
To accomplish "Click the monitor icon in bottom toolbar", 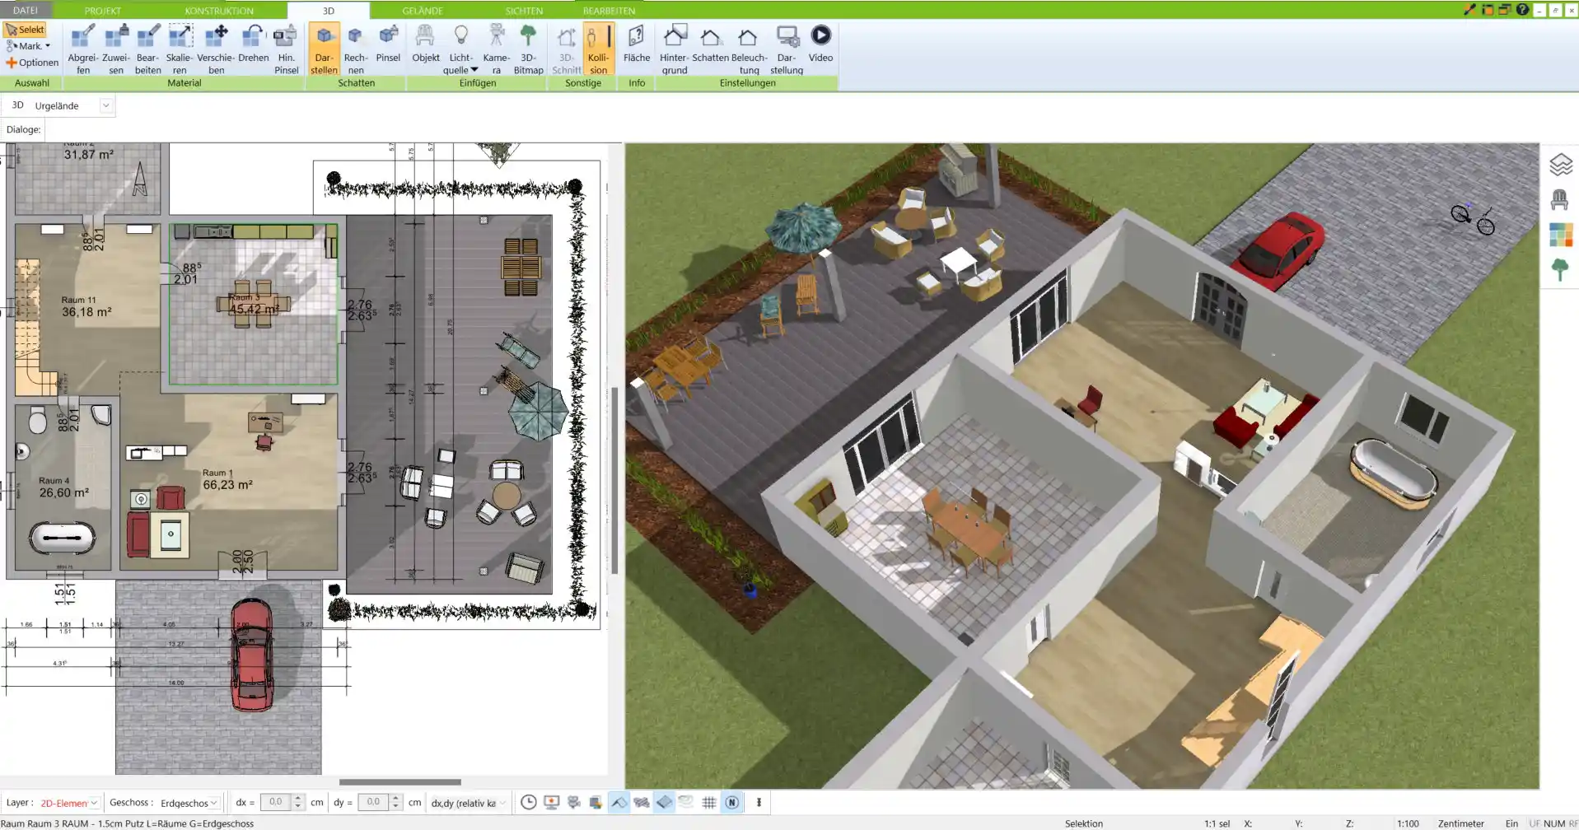I will 552,802.
